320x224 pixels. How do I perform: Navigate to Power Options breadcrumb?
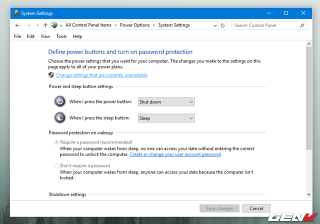[x=134, y=25]
